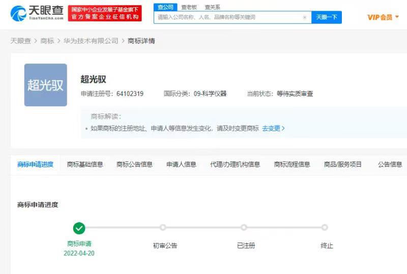Switch to 申请人信息 tab

[181, 164]
